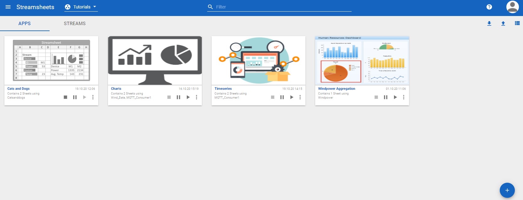The image size is (523, 200).
Task: Click the 'Wind_Data, MQTT_Consumer1' description text
Action: [x=131, y=98]
